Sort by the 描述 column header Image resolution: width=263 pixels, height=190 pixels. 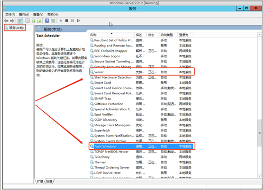click(x=140, y=35)
